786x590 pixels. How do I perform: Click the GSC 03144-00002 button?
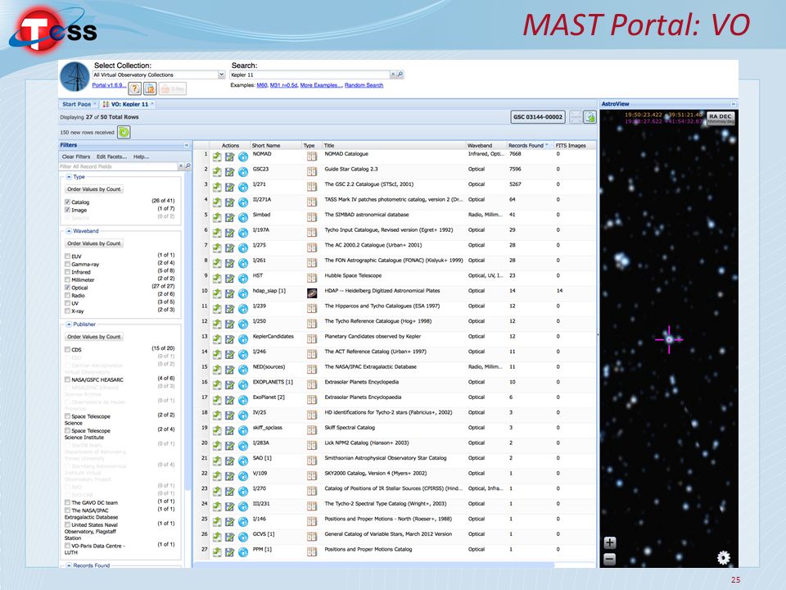[538, 117]
